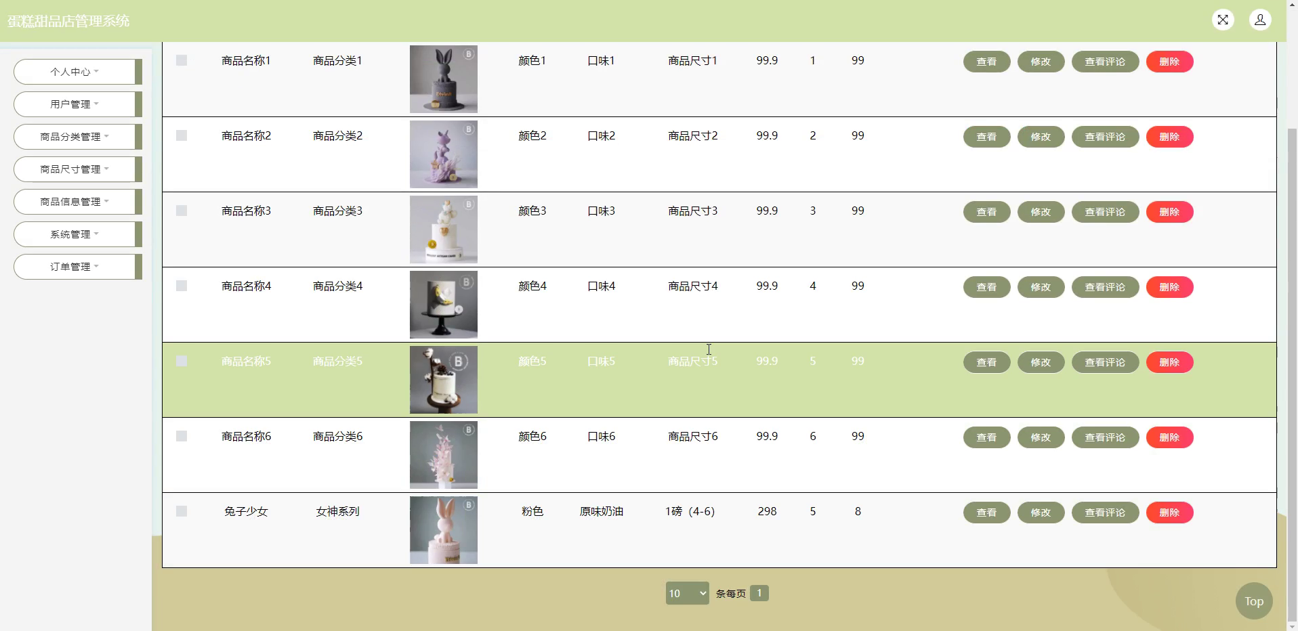The height and width of the screenshot is (631, 1298).
Task: Show comments for 商品名称1 via 查看评论
Action: [x=1106, y=62]
